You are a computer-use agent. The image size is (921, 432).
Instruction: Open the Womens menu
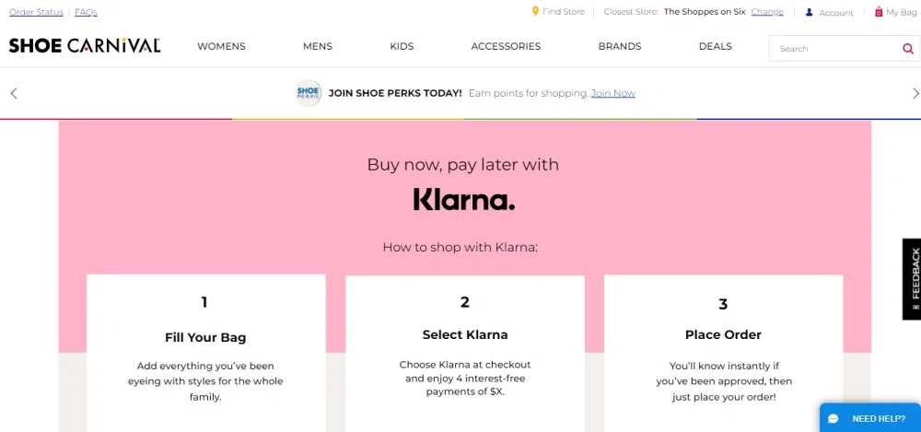point(221,46)
